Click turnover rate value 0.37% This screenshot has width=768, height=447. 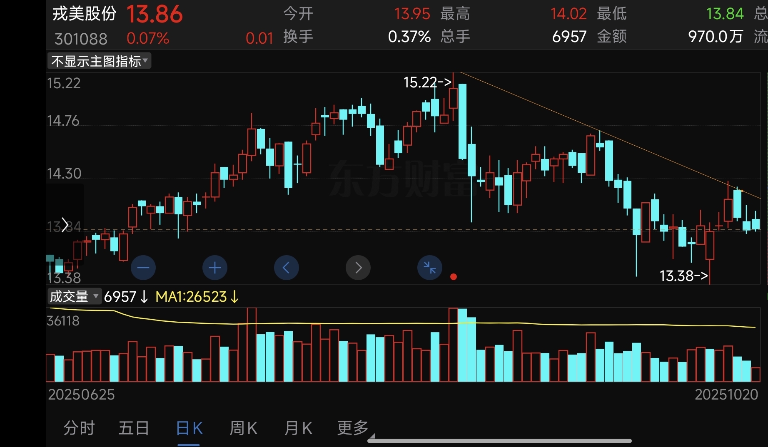[409, 37]
